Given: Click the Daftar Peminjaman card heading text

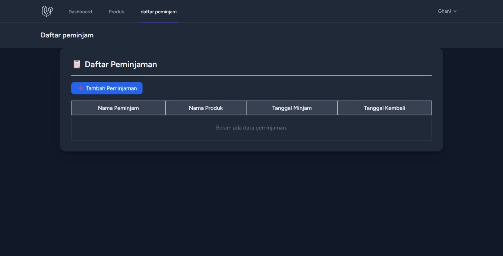Looking at the screenshot, I should click(x=121, y=64).
